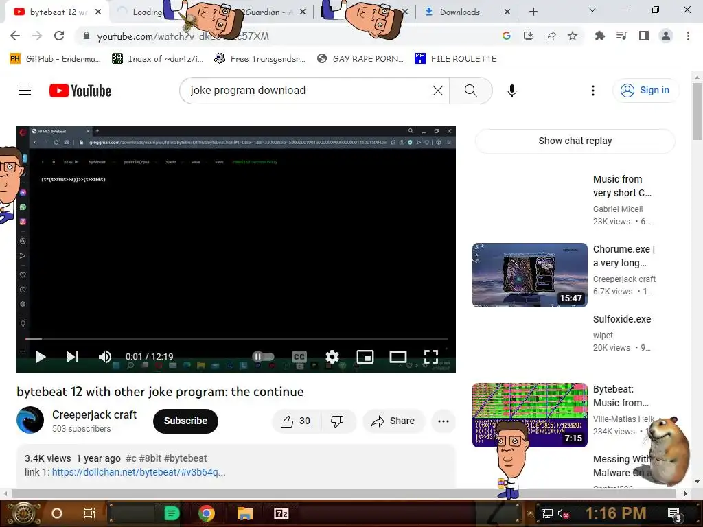
Task: Share this page from address bar
Action: tap(551, 36)
